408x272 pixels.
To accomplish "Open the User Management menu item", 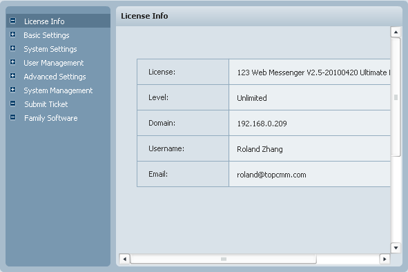I will [x=54, y=63].
